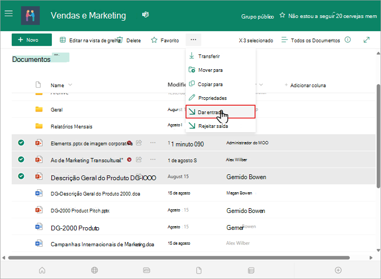
Task: Open more actions for Marketing Transcultural
Action: pyautogui.click(x=153, y=160)
